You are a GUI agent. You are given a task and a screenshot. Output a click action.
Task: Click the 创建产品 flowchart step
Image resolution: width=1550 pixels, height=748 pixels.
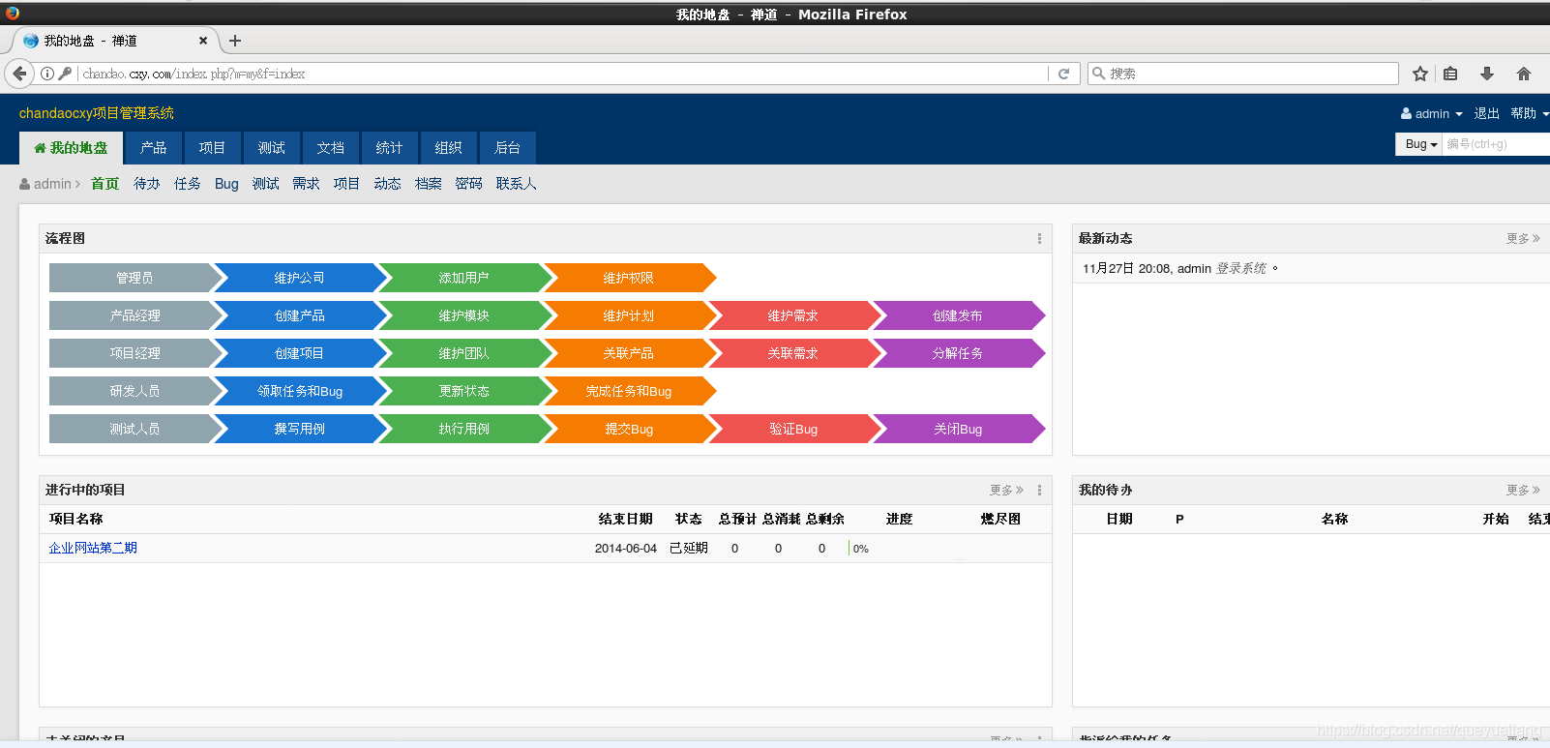point(300,315)
